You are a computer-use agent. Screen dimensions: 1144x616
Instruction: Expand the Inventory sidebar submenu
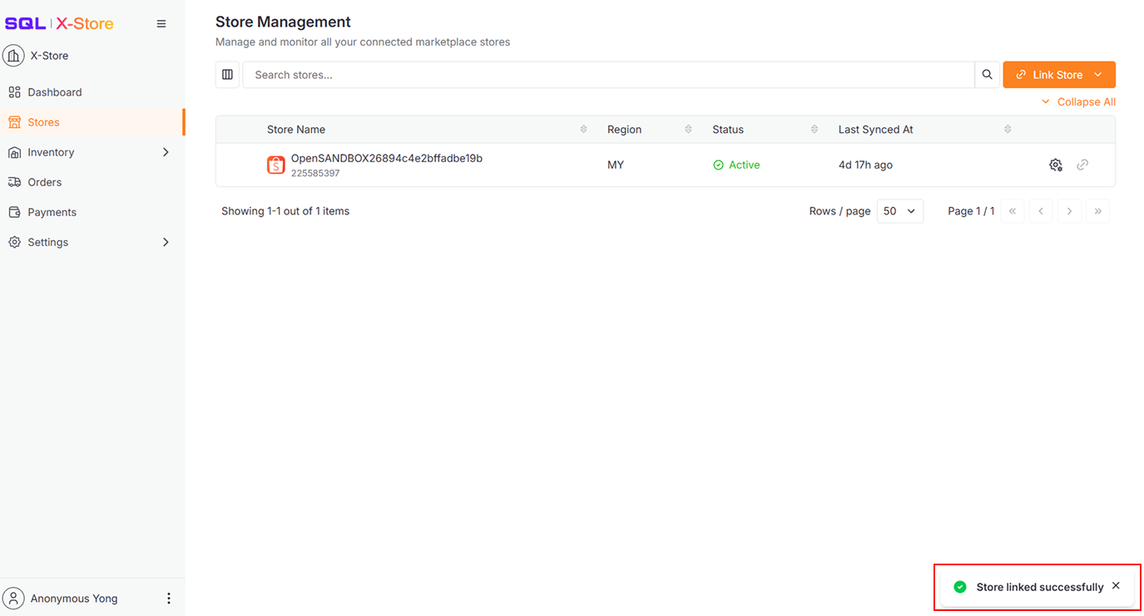(x=165, y=152)
